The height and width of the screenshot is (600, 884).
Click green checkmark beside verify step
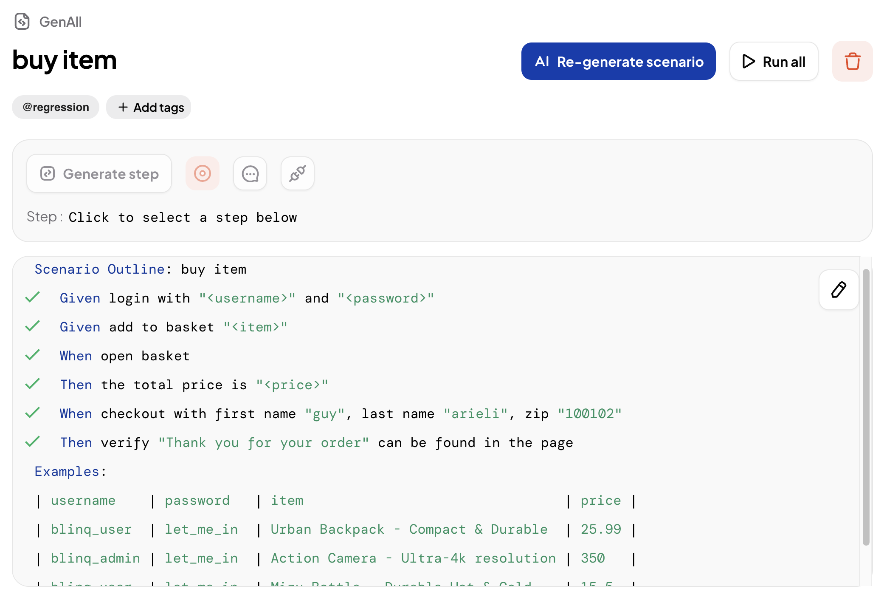point(32,442)
